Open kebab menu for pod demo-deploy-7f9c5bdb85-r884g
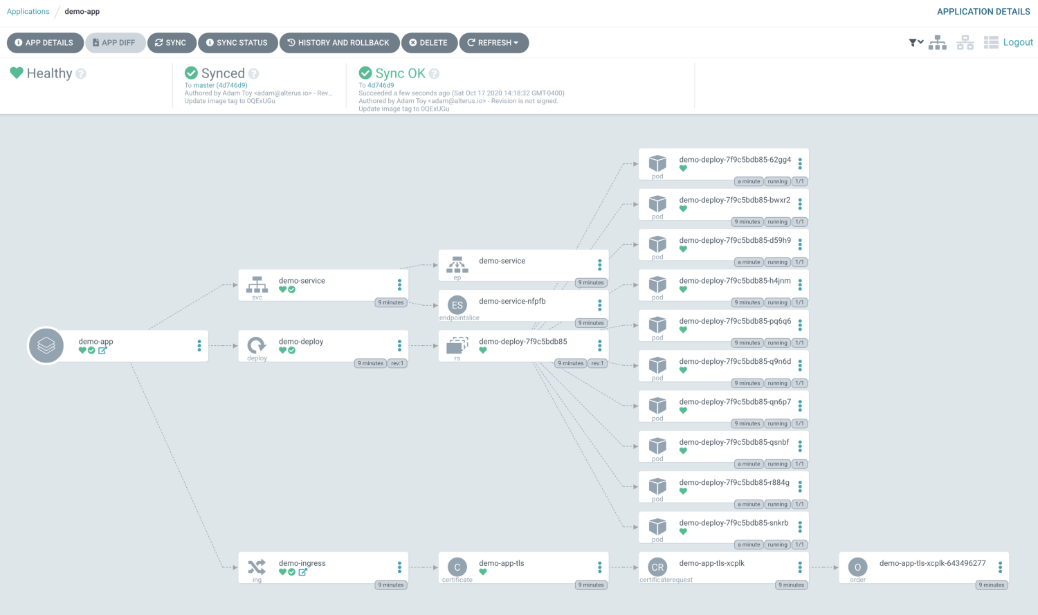Viewport: 1038px width, 615px height. (x=800, y=486)
